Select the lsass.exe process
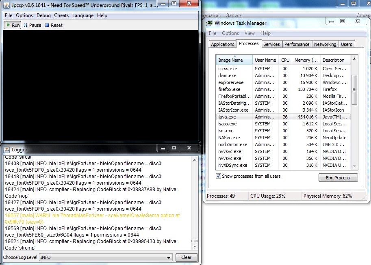The image size is (371, 265). [283, 124]
